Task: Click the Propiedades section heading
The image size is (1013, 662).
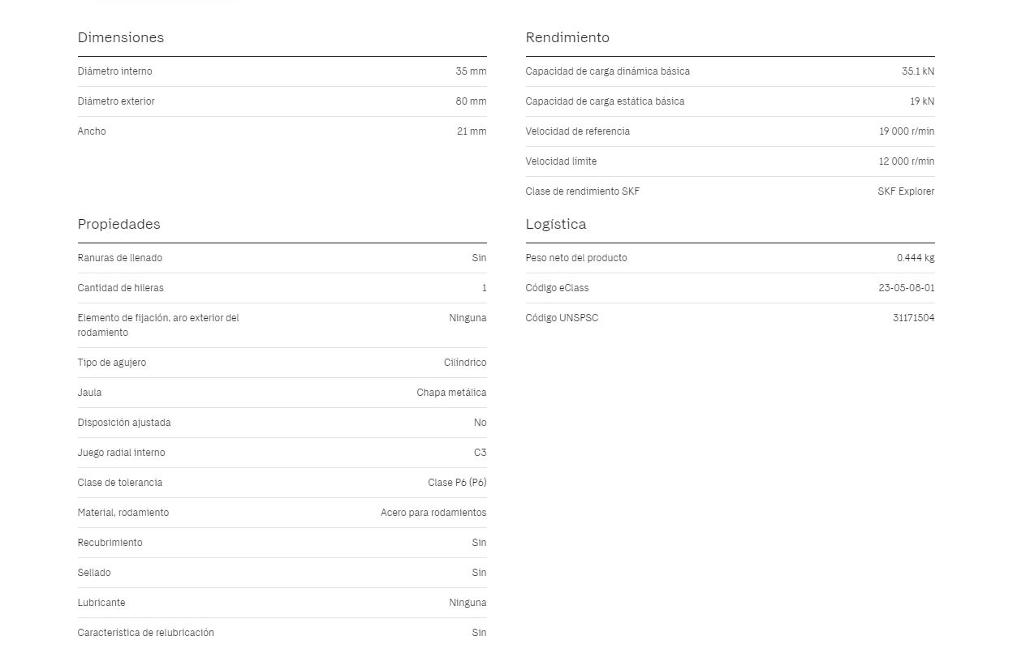Action: [119, 224]
